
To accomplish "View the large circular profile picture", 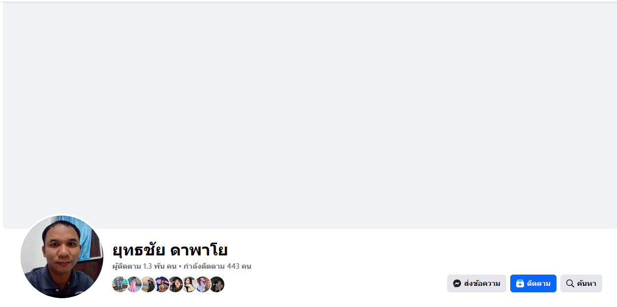I will coord(62,256).
